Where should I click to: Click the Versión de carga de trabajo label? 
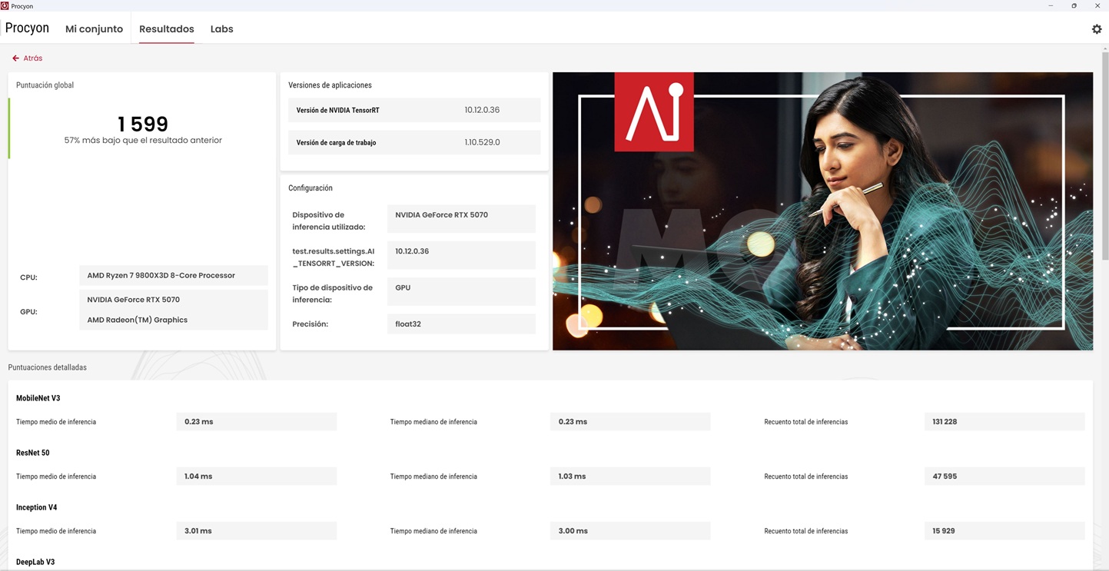pos(336,142)
